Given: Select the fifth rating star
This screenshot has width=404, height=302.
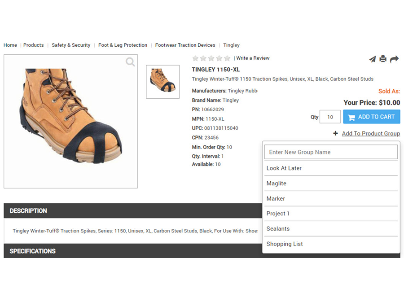Looking at the screenshot, I should click(227, 58).
